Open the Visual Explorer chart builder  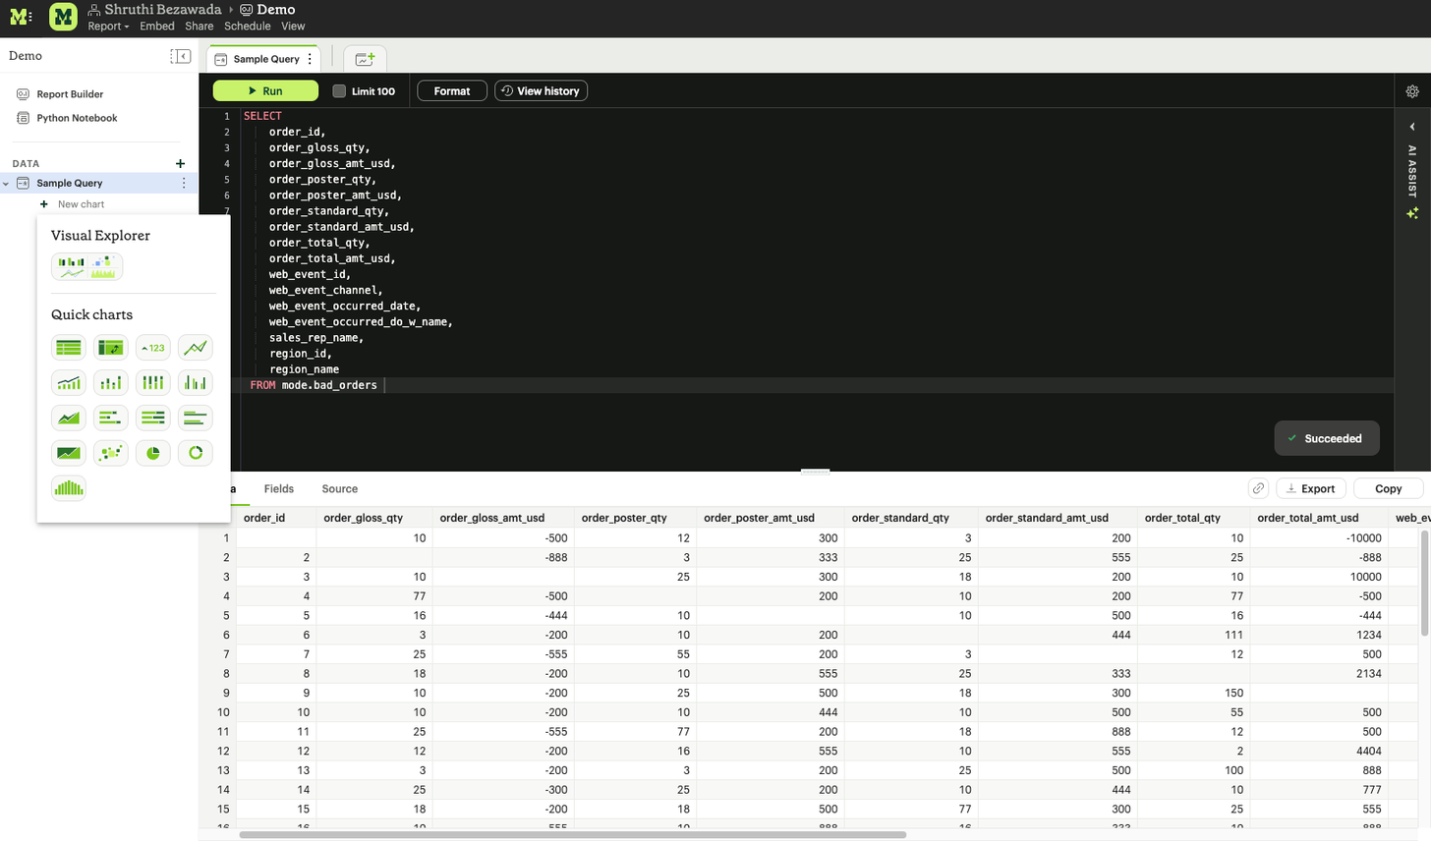86,267
